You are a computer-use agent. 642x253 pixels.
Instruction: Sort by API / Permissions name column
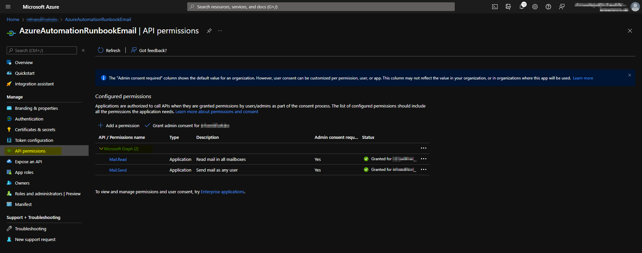point(122,138)
